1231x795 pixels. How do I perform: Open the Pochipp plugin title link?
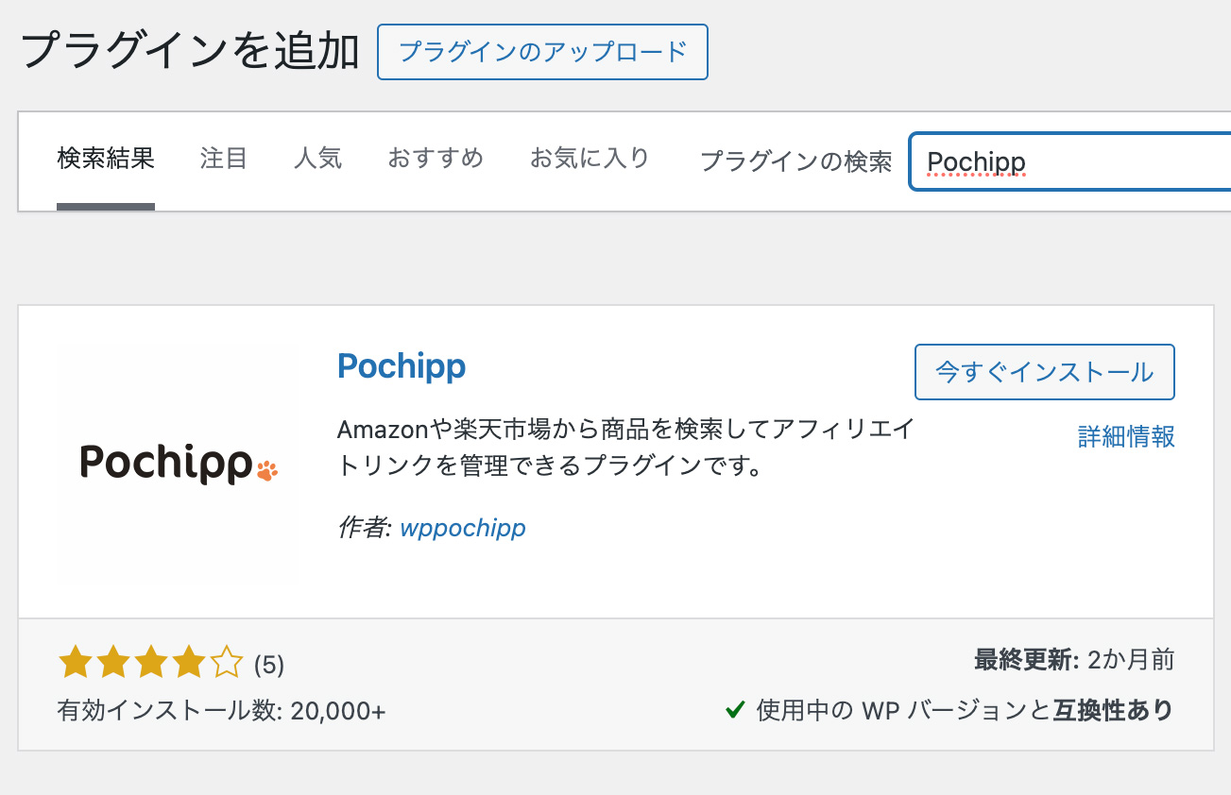[x=402, y=366]
